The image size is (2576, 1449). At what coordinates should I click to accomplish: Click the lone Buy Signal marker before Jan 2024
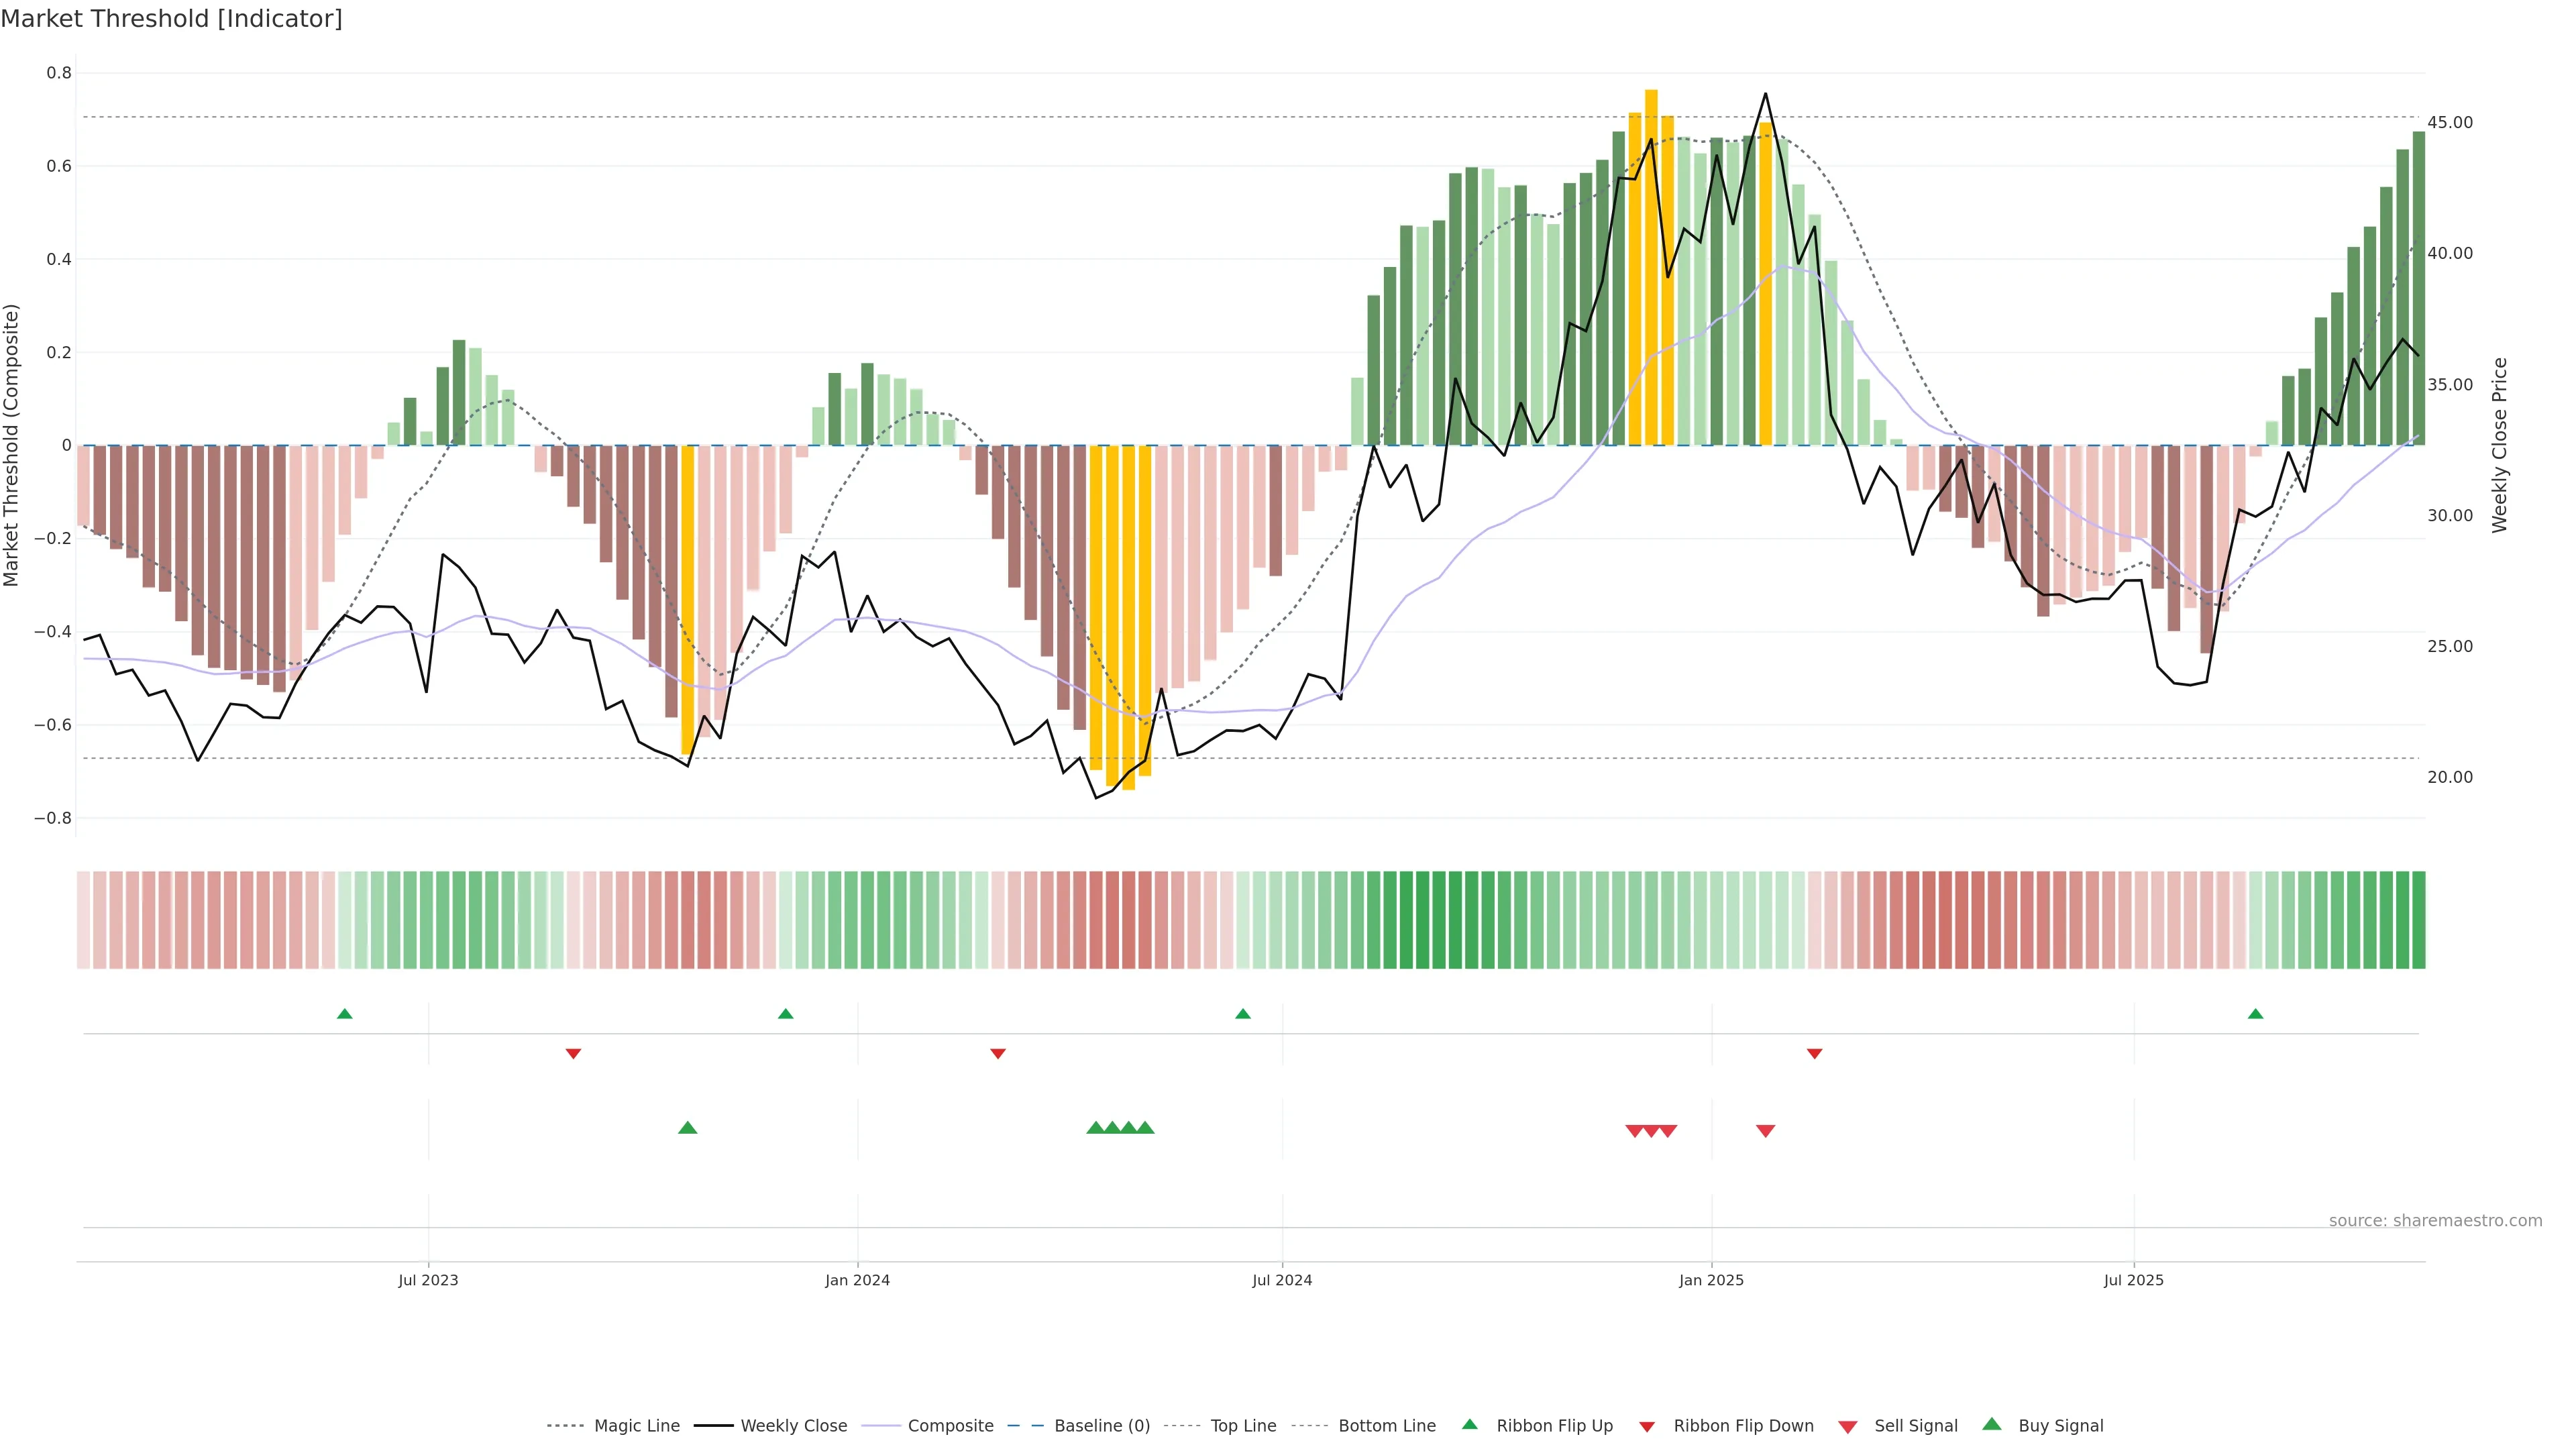(687, 1128)
